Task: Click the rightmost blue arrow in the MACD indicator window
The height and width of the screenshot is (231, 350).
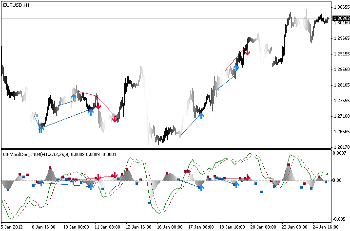Action: point(236,184)
